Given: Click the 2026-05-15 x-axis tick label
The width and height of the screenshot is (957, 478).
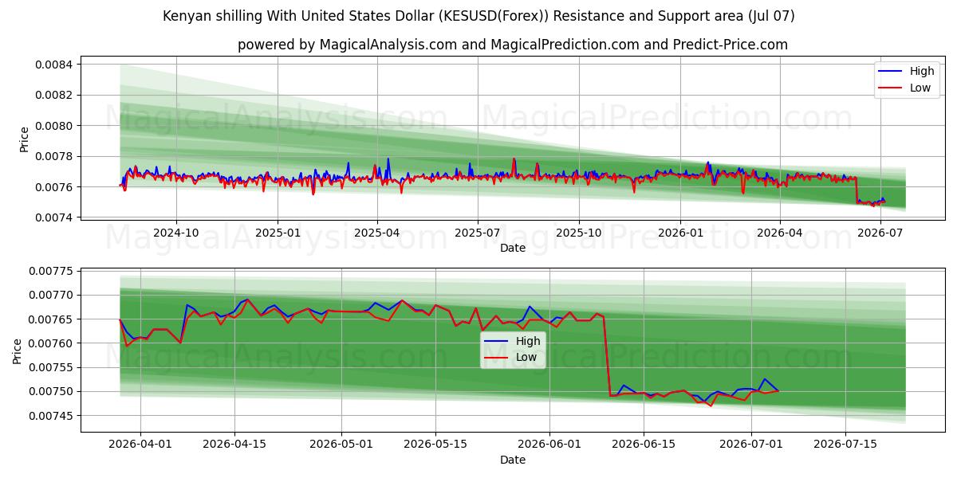Looking at the screenshot, I should tap(435, 445).
